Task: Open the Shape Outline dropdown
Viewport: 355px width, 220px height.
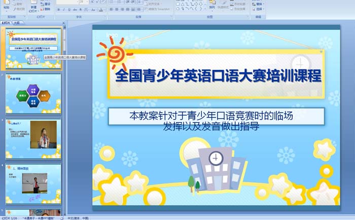Action: [238, 4]
